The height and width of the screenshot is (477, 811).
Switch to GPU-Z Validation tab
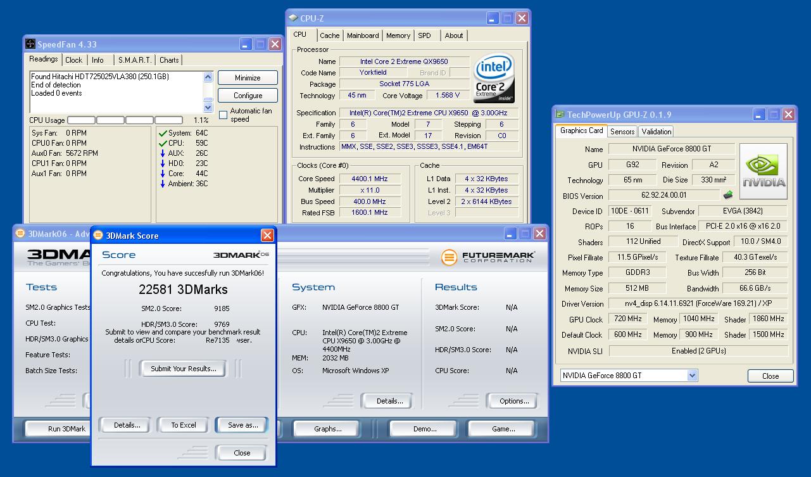click(x=656, y=132)
